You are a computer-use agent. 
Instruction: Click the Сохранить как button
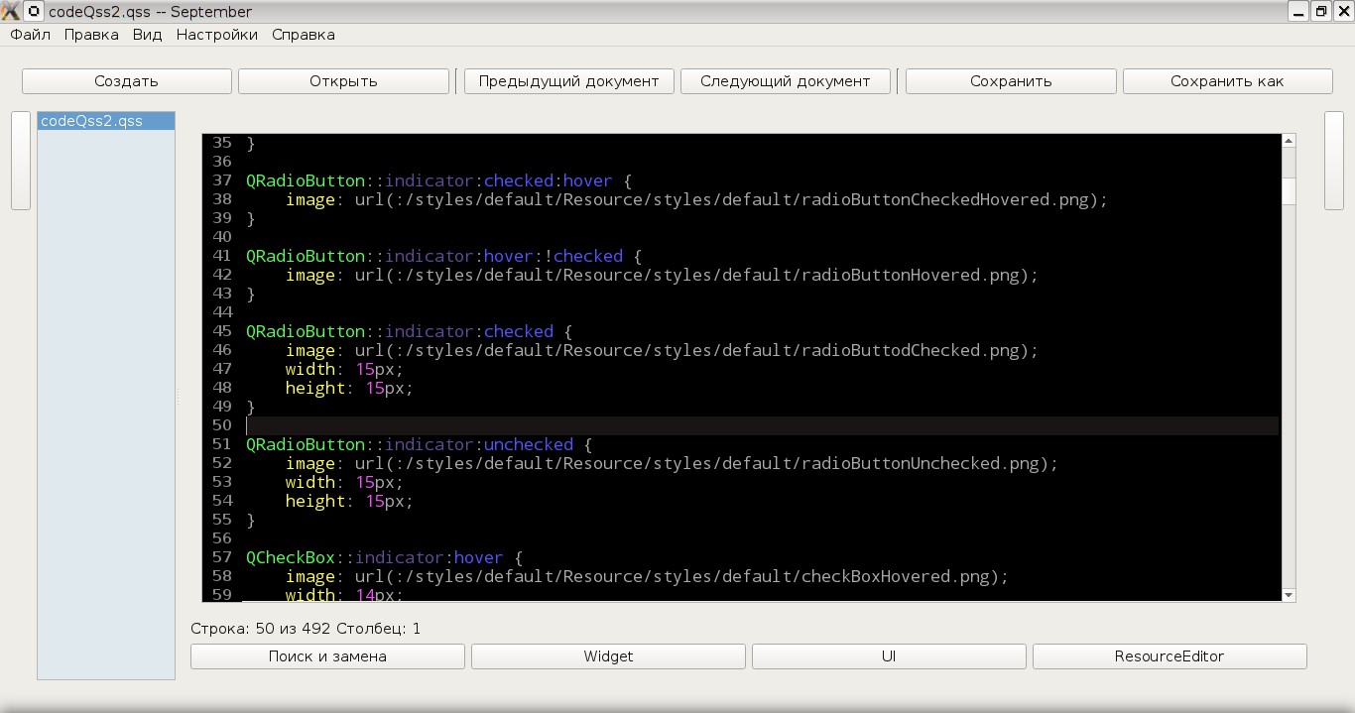pyautogui.click(x=1227, y=81)
